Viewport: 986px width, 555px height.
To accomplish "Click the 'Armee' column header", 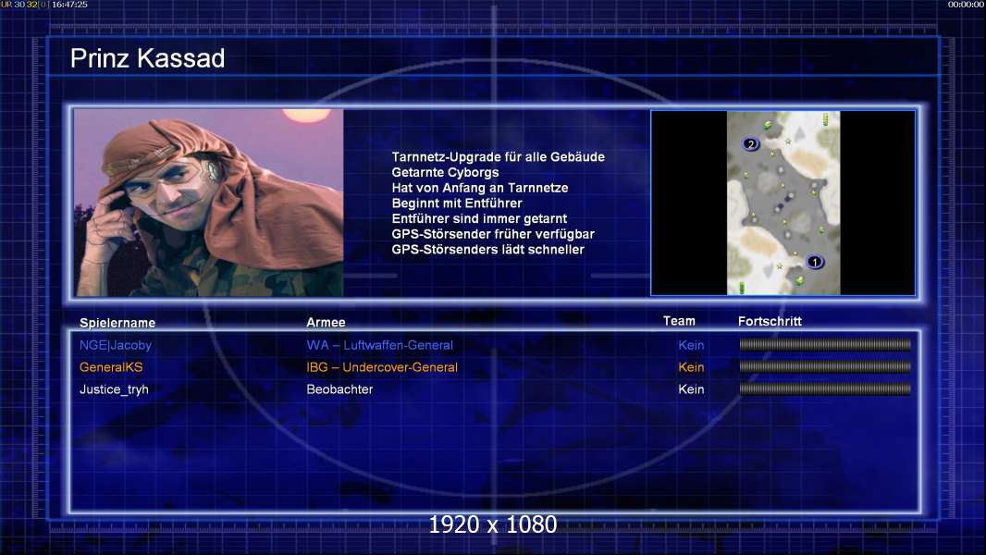I will click(326, 323).
